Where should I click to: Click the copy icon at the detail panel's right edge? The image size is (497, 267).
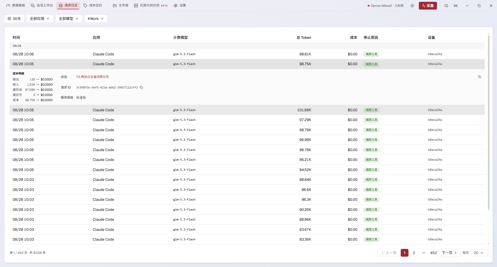[480, 77]
